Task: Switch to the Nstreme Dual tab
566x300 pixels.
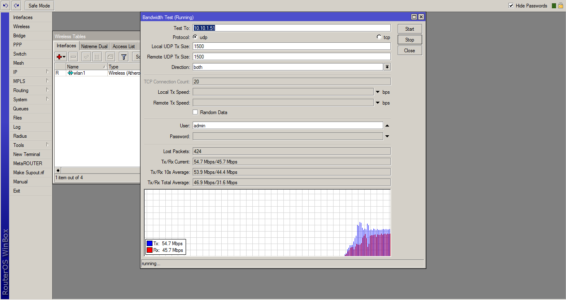Action: [x=94, y=46]
